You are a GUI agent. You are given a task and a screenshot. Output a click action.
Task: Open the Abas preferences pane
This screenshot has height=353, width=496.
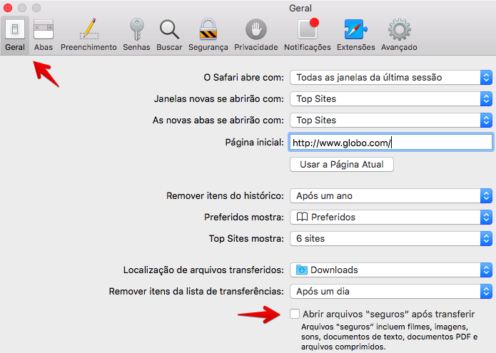(44, 35)
